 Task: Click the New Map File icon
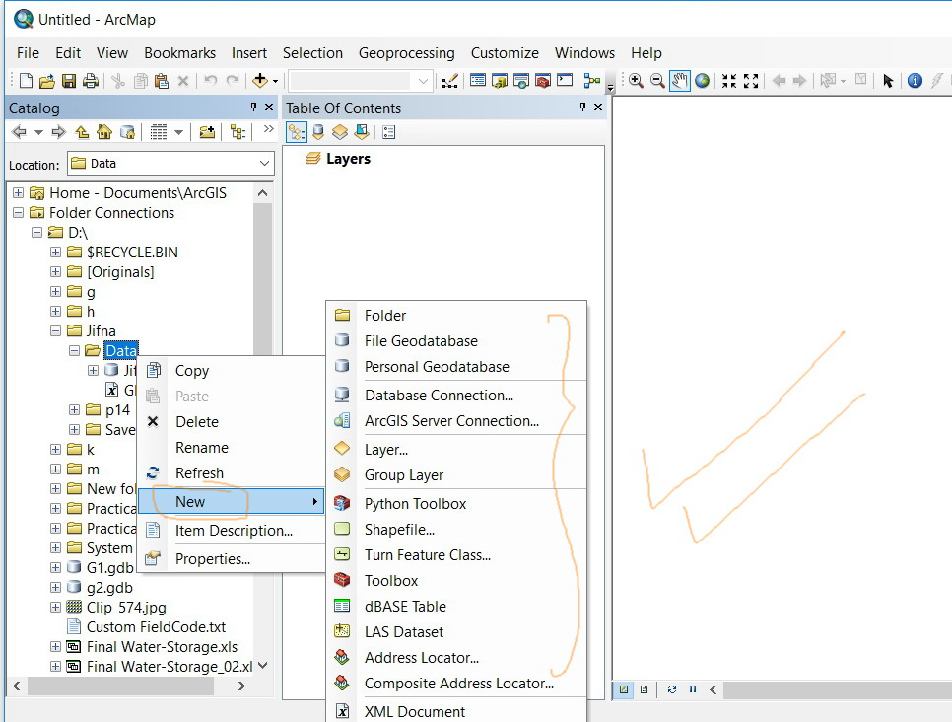(x=26, y=80)
